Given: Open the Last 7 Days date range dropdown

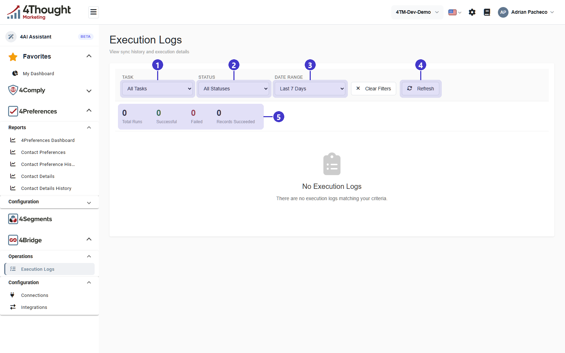Looking at the screenshot, I should click(x=310, y=89).
